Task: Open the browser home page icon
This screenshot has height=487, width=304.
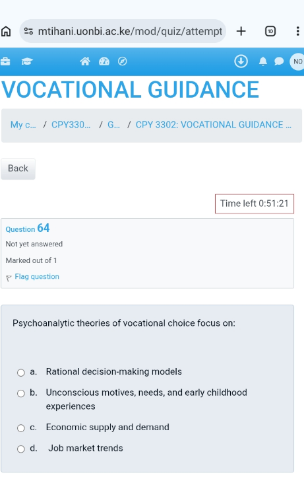Action: [x=6, y=31]
